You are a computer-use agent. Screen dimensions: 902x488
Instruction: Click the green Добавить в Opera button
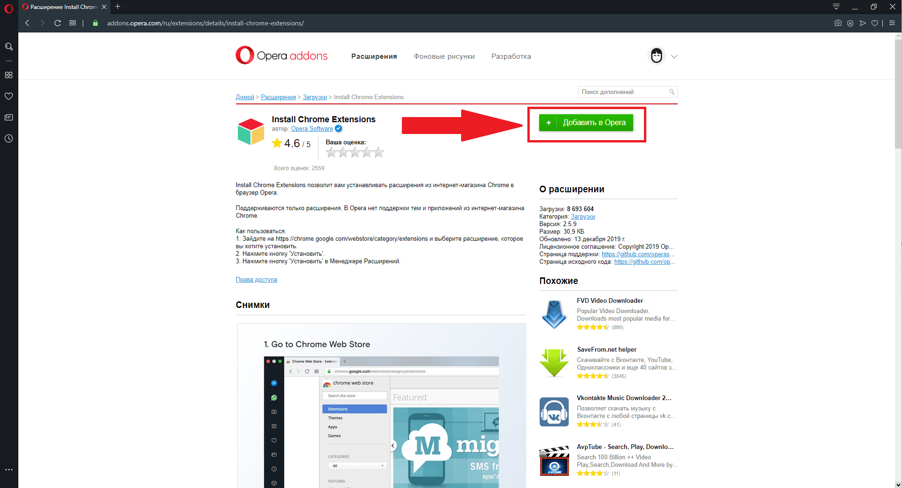point(586,123)
